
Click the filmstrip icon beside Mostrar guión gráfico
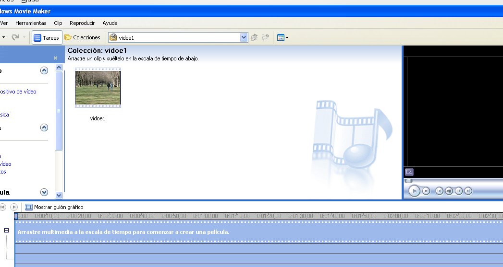coord(28,207)
